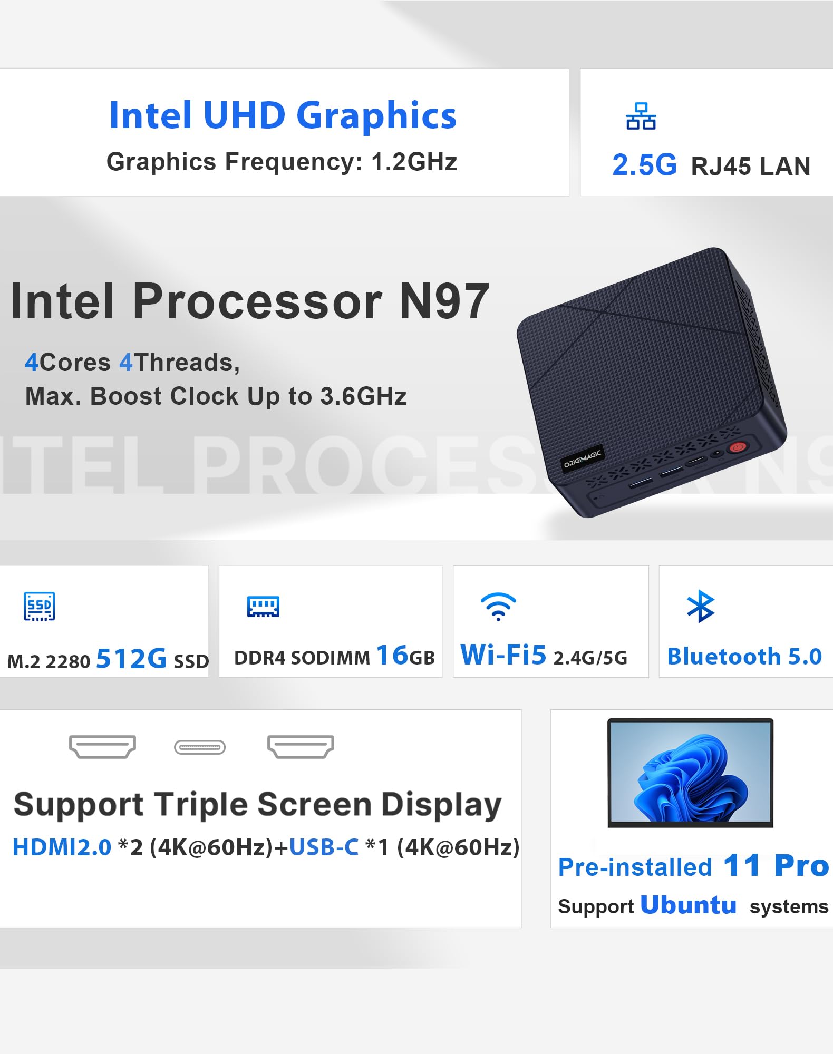
Task: Click the Windows 11 laptop image
Action: click(690, 773)
